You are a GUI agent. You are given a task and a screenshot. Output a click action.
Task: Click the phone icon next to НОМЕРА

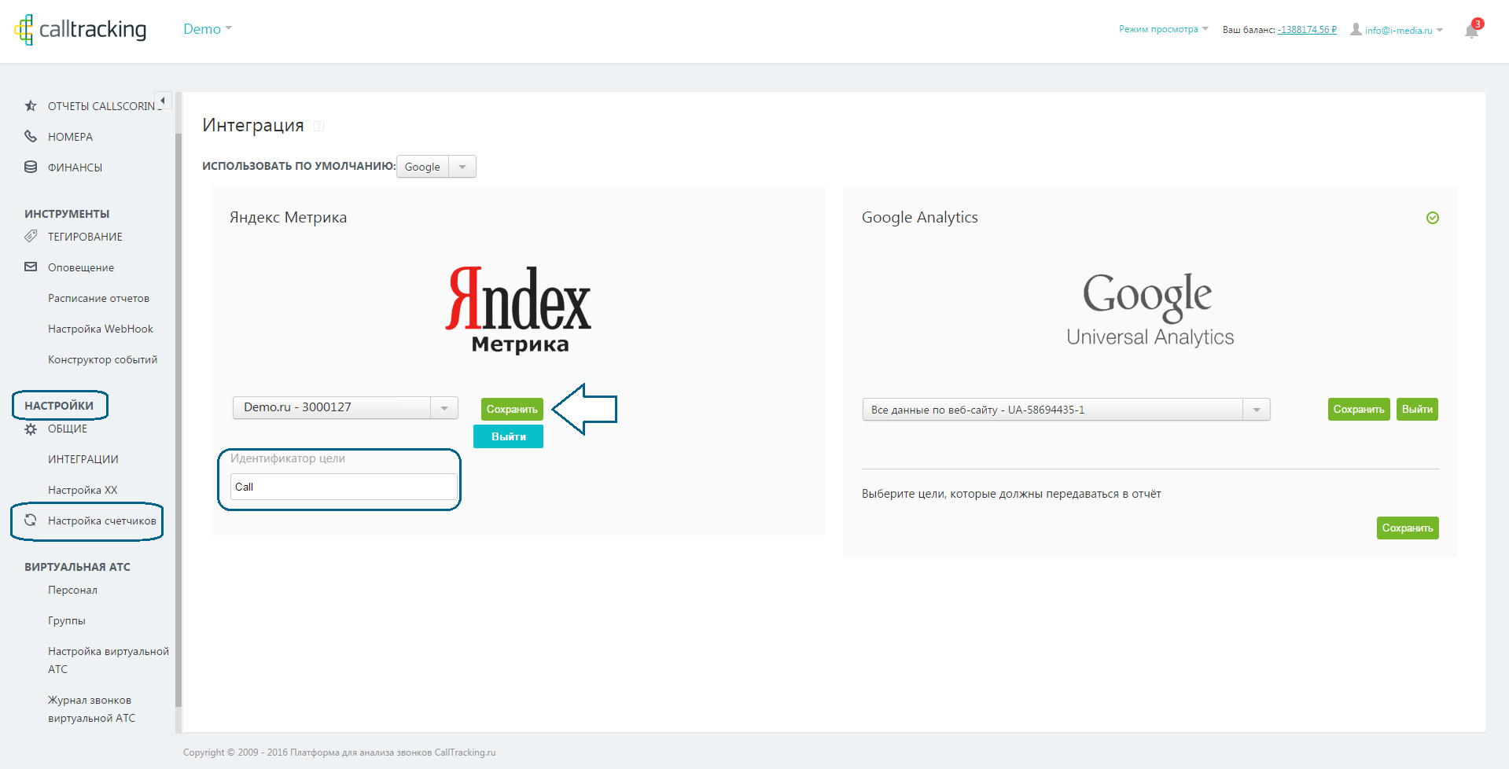[x=31, y=136]
